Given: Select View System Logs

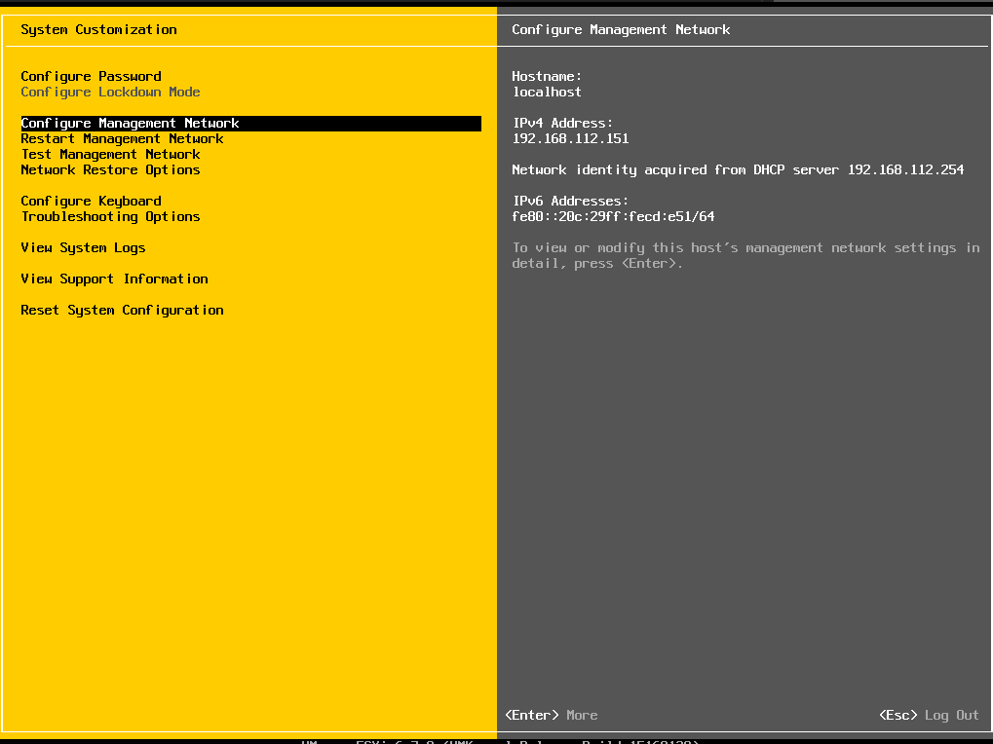Looking at the screenshot, I should point(83,248).
